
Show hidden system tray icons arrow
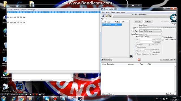(161, 99)
